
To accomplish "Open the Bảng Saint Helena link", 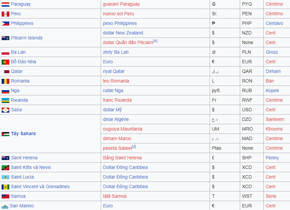I will pos(122,158).
